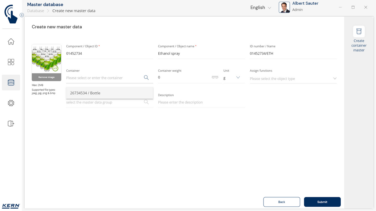The image size is (376, 211).
Task: Click the logout icon in sidebar
Action: coord(11,124)
